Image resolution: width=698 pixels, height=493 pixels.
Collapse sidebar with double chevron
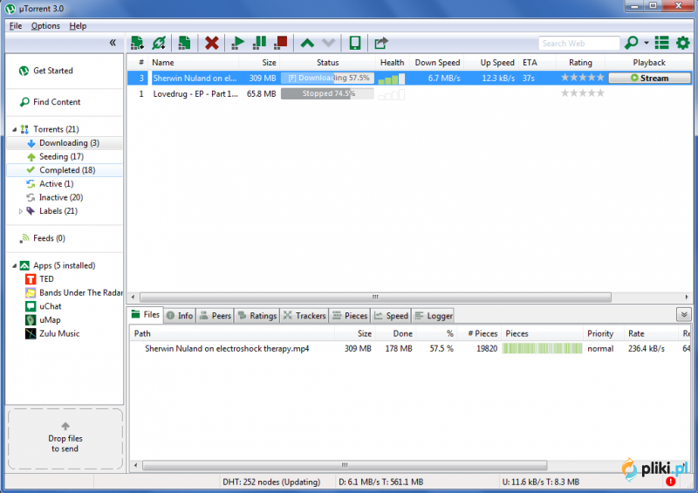coord(113,43)
